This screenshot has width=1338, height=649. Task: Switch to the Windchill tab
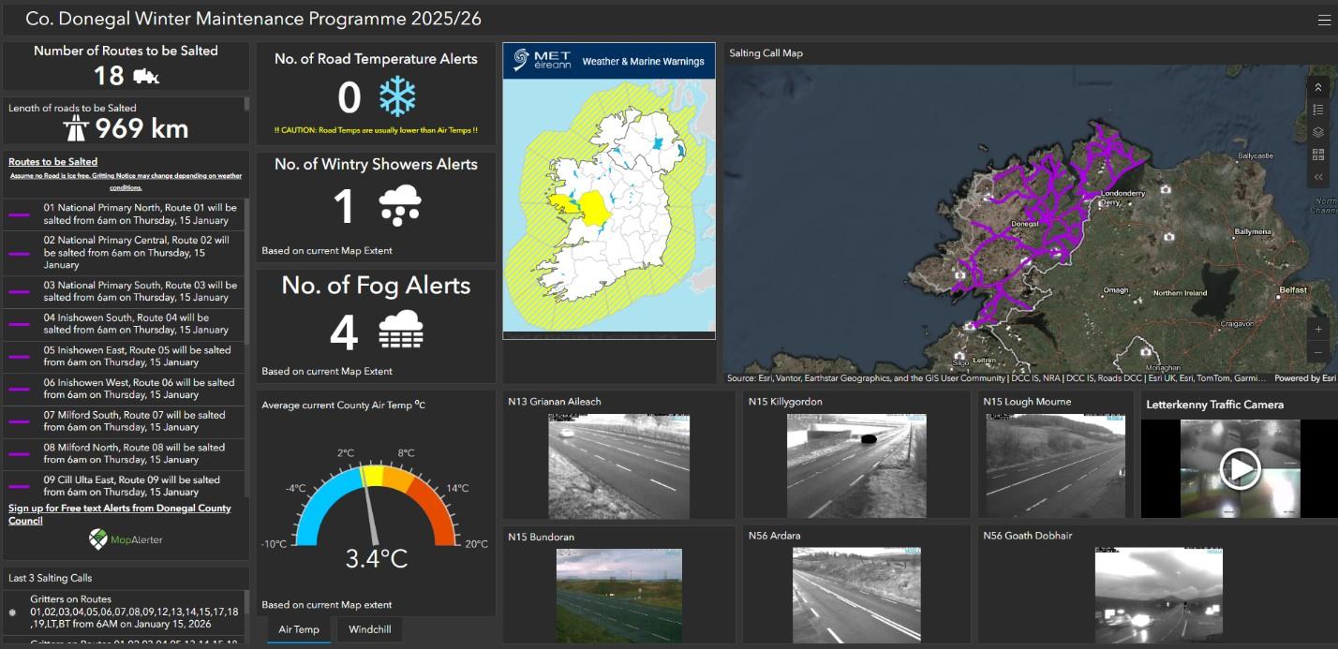coord(370,629)
